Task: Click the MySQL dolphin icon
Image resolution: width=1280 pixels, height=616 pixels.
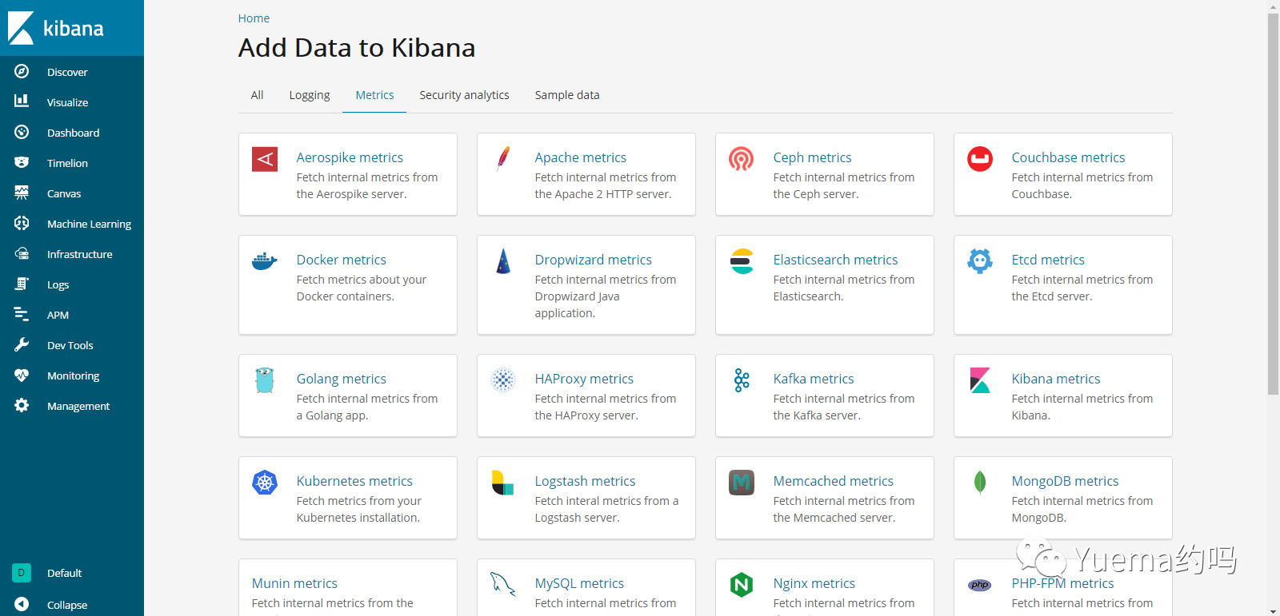Action: click(x=503, y=585)
